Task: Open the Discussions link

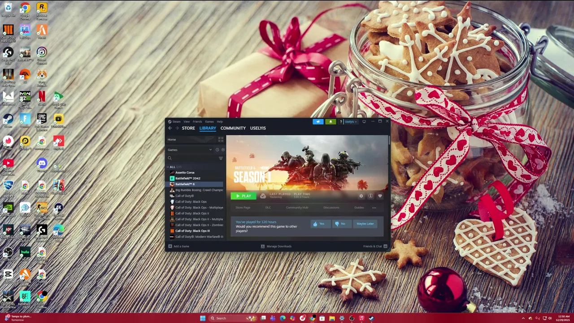Action: (331, 208)
